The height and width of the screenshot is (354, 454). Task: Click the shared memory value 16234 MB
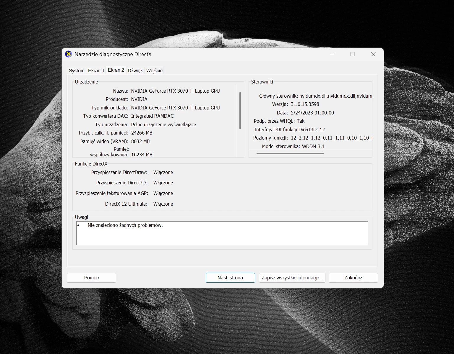pyautogui.click(x=142, y=155)
